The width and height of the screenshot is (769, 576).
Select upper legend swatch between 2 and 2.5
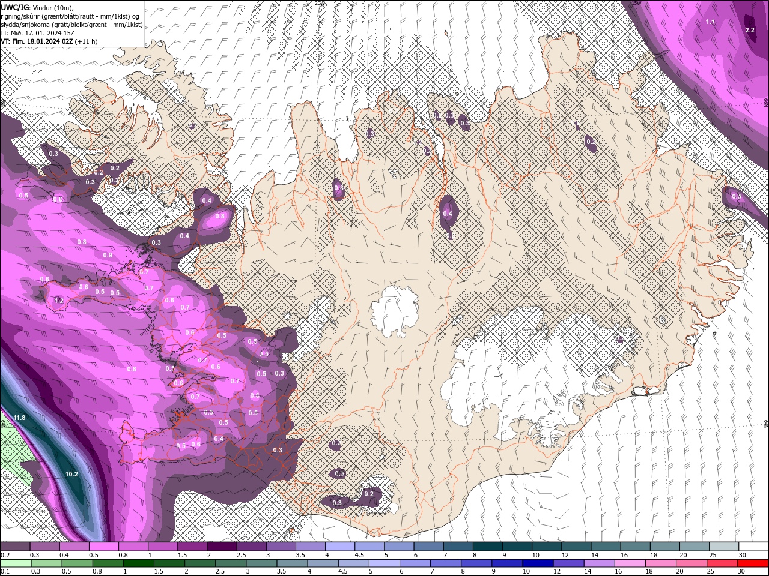point(221,547)
